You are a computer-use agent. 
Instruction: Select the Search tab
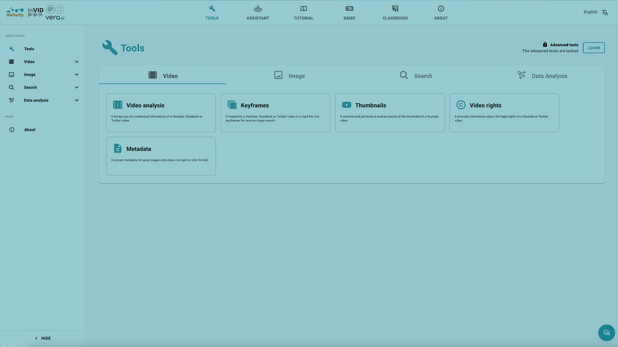pyautogui.click(x=416, y=76)
